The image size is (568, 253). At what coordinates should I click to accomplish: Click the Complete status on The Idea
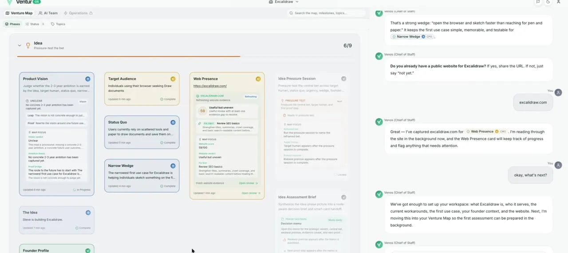point(83,228)
